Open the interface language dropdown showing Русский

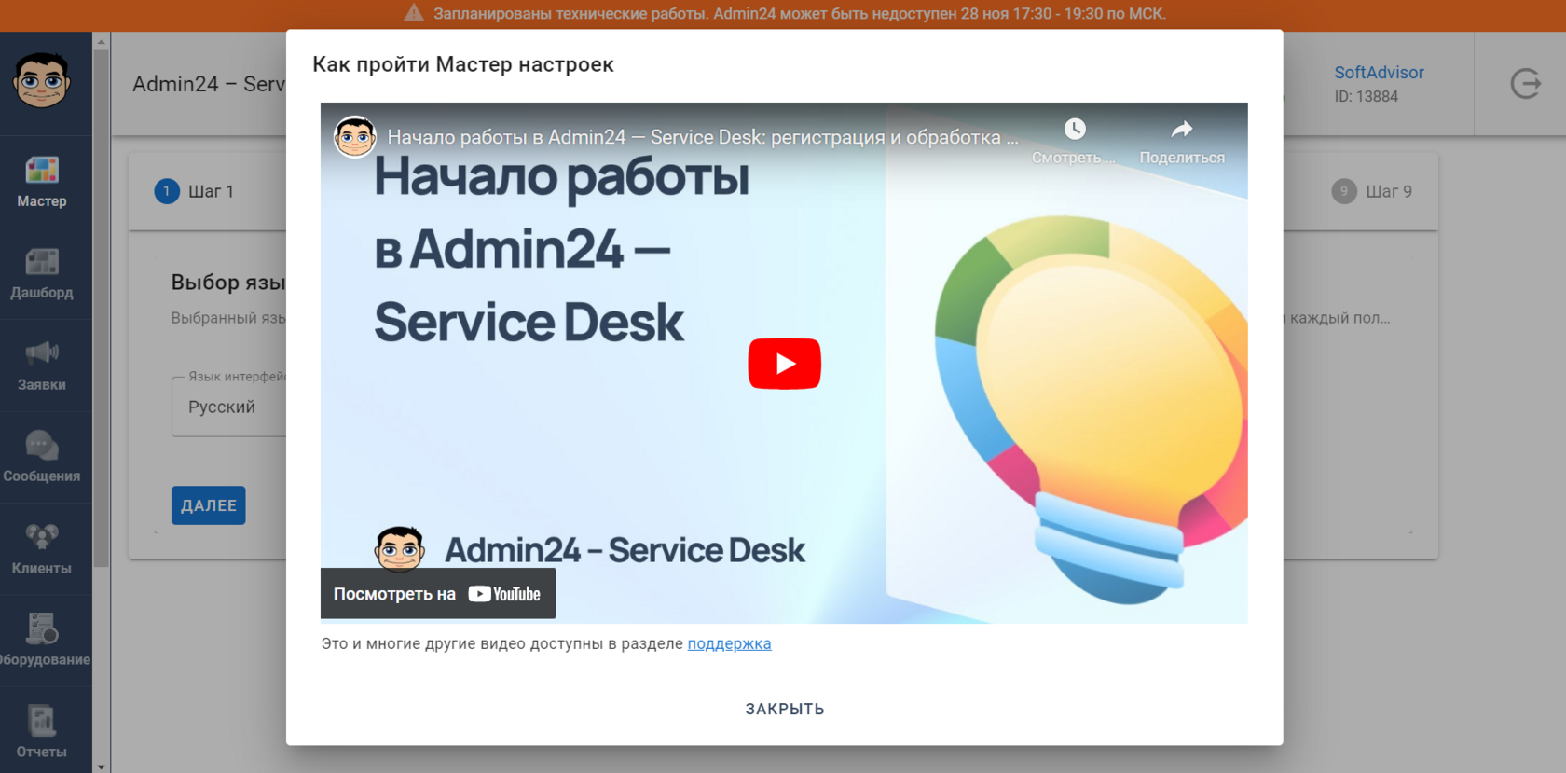tap(229, 407)
